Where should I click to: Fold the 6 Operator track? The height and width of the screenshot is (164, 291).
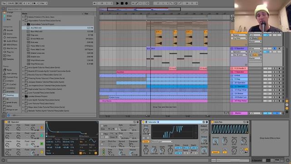click(x=232, y=48)
